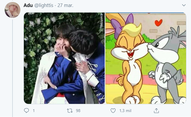Open Adu's profile picture avatar
Image resolution: width=191 pixels, height=117 pixels.
(13, 10)
